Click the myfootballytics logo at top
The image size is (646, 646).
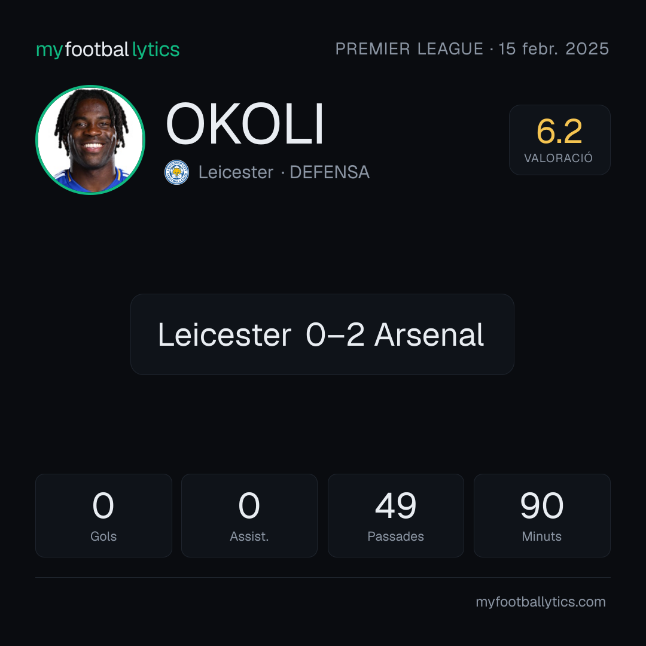pyautogui.click(x=108, y=50)
